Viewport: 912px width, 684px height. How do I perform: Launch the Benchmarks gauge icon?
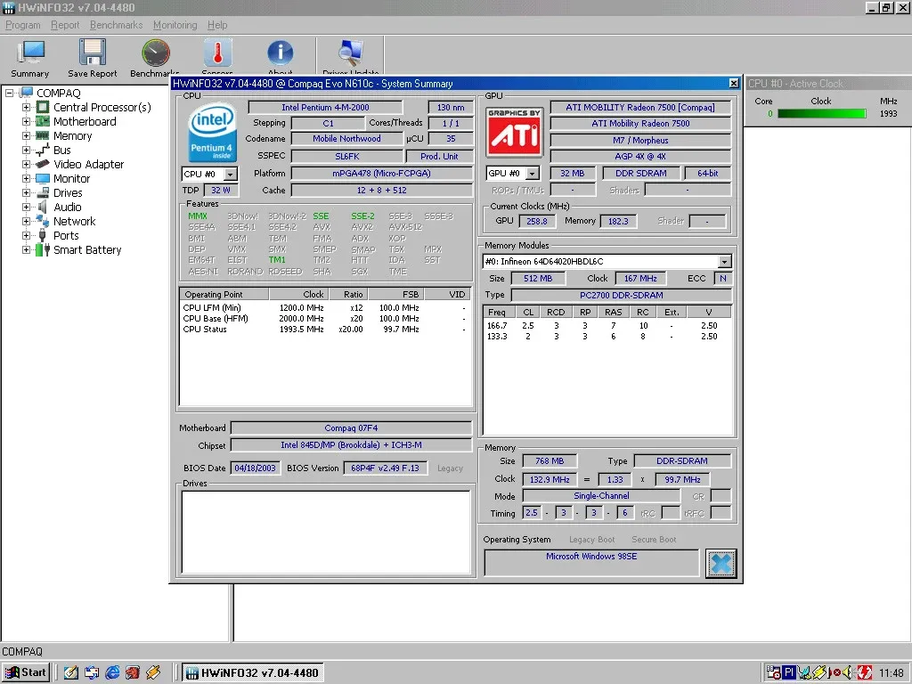[156, 53]
